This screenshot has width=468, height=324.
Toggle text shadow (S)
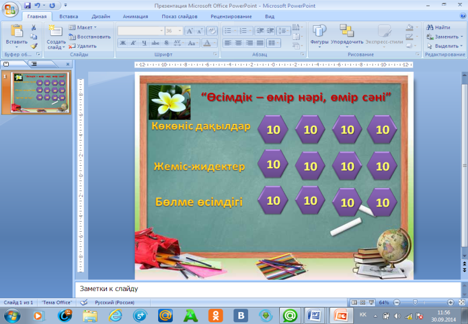coord(166,43)
